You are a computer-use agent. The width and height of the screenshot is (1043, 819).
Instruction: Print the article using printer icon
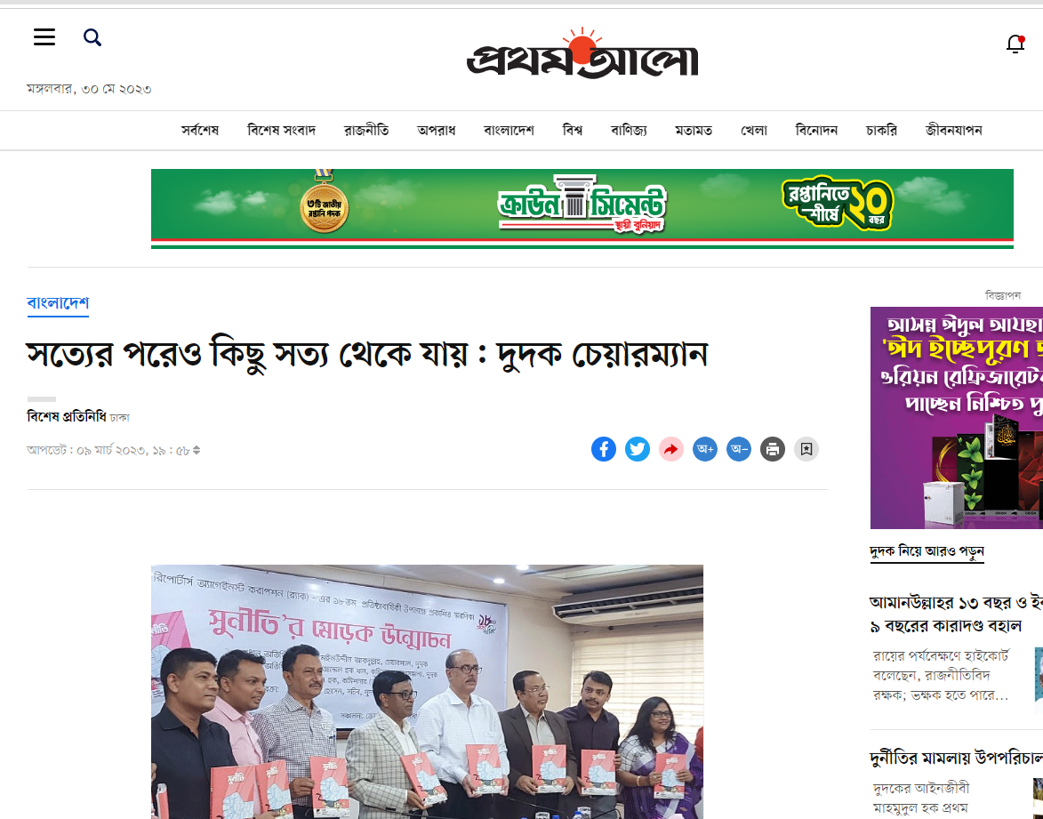(773, 449)
